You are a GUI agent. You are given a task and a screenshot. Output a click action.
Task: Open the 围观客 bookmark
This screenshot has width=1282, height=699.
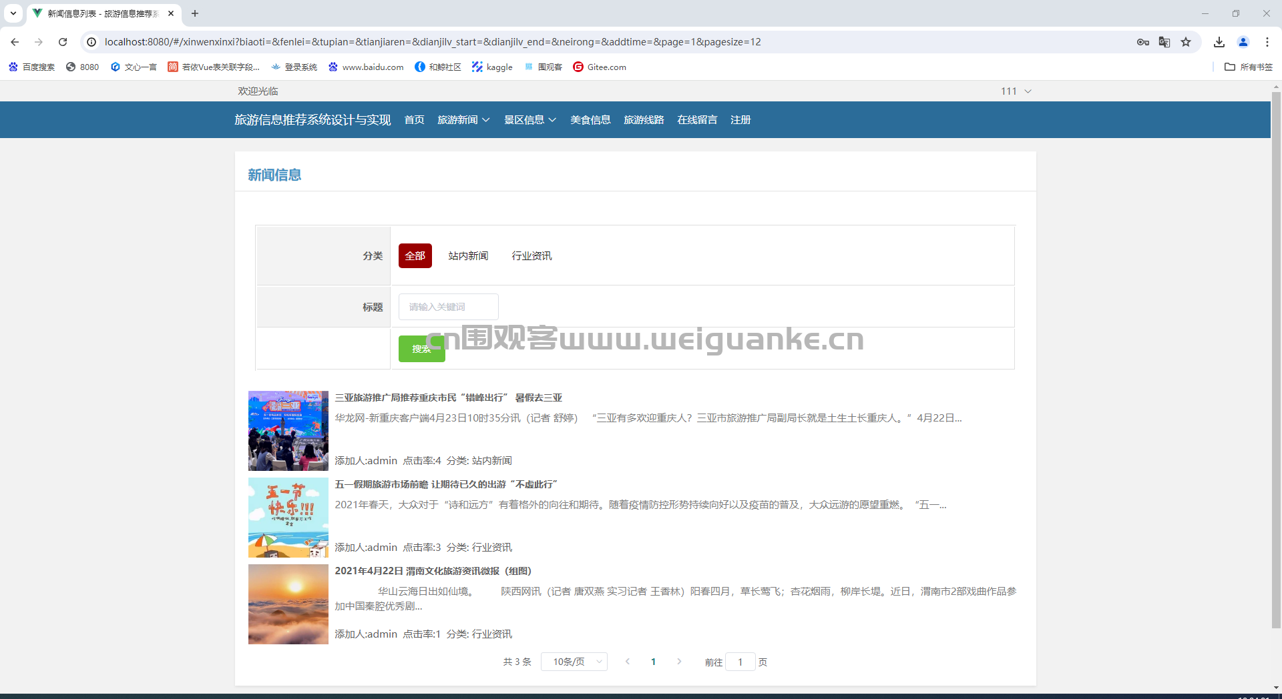coord(543,67)
